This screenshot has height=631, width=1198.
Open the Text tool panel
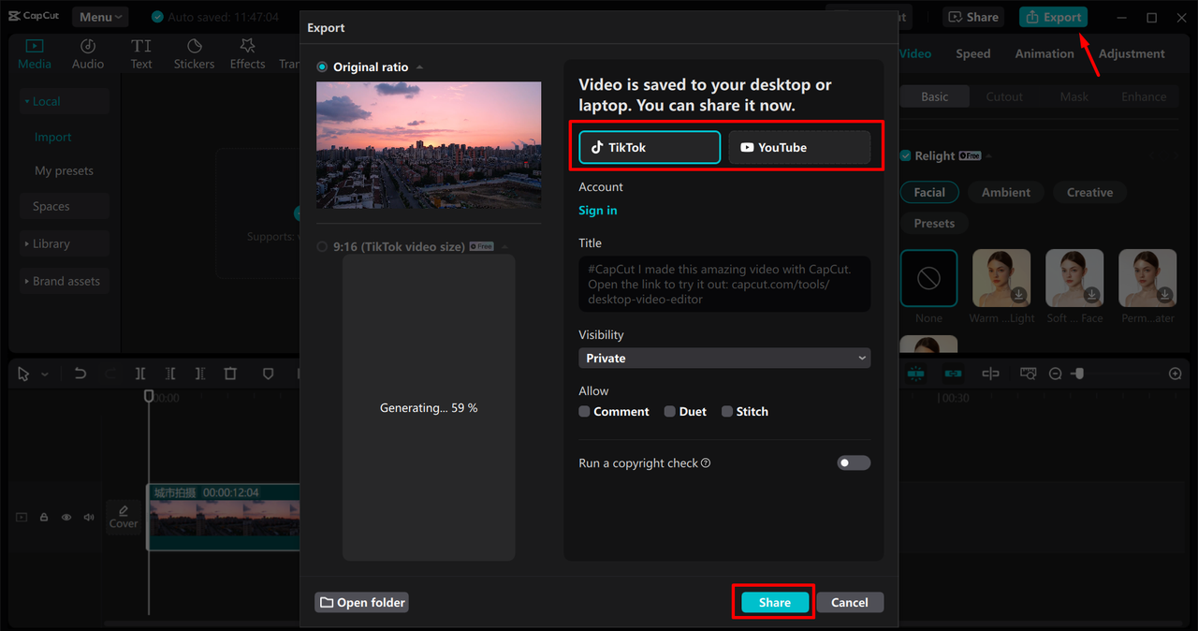tap(141, 54)
